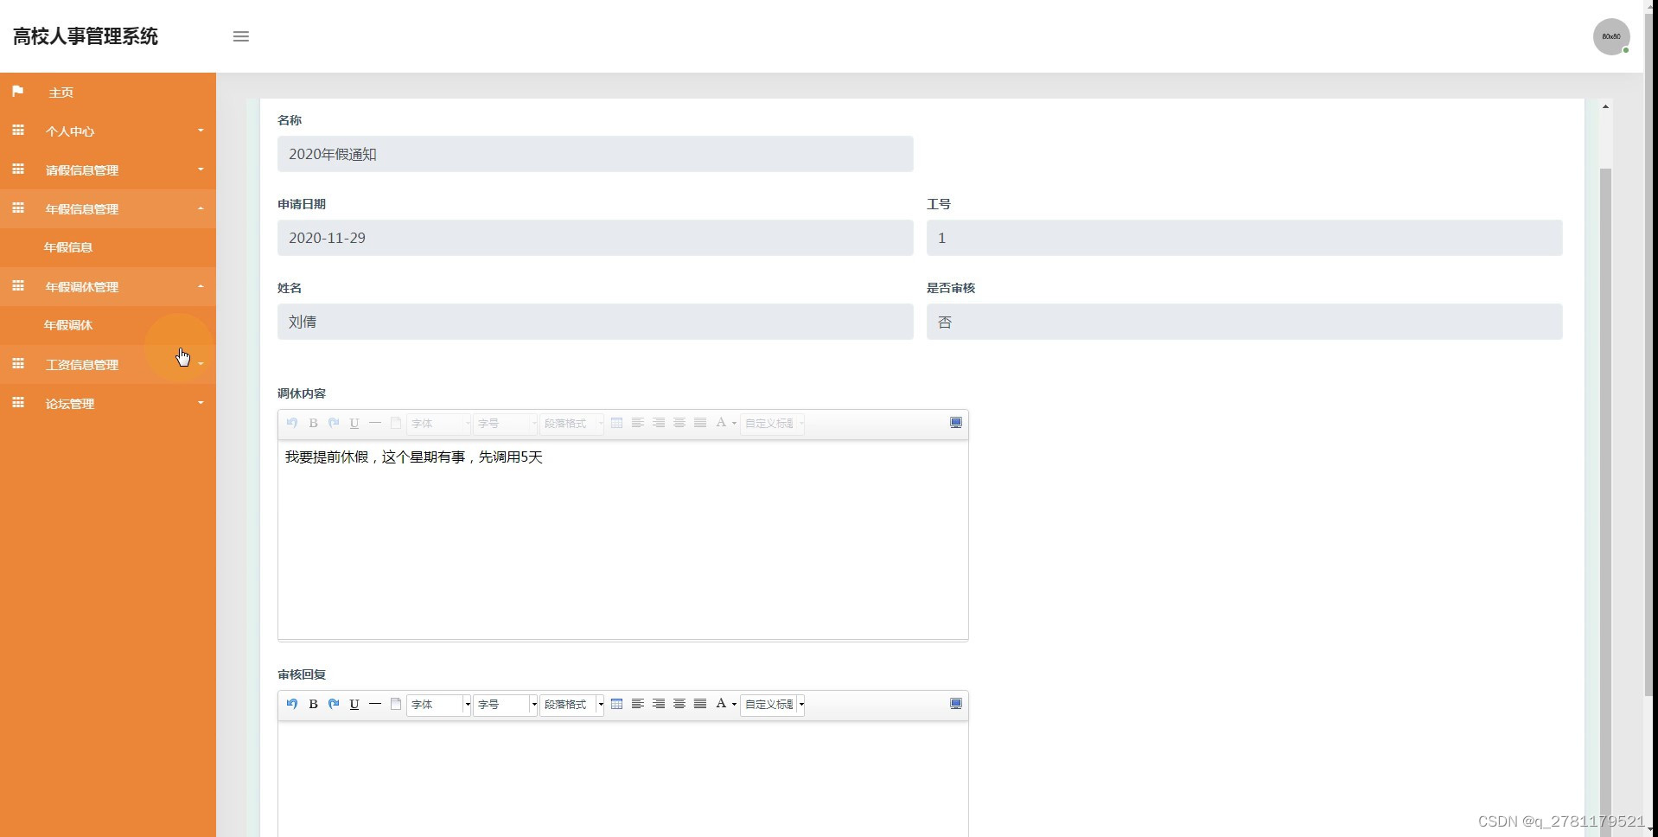This screenshot has width=1658, height=837.
Task: Click inside 调休内容 text area
Action: (622, 540)
